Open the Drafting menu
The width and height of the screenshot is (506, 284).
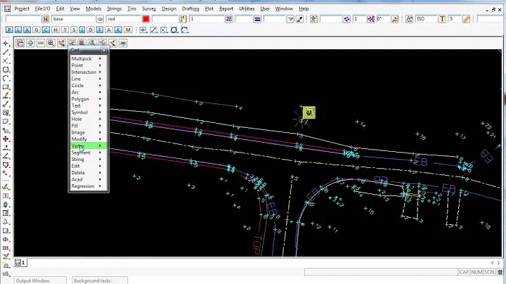[190, 8]
